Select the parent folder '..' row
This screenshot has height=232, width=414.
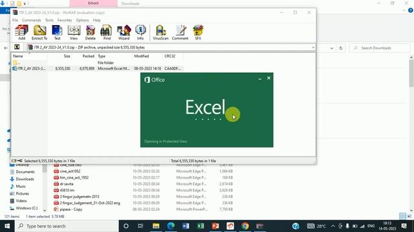pos(98,63)
